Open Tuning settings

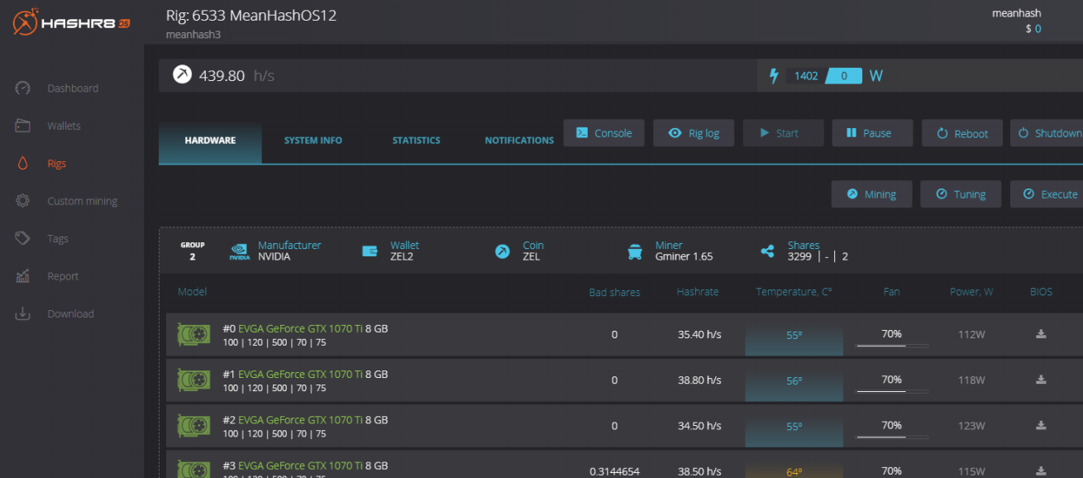point(961,194)
